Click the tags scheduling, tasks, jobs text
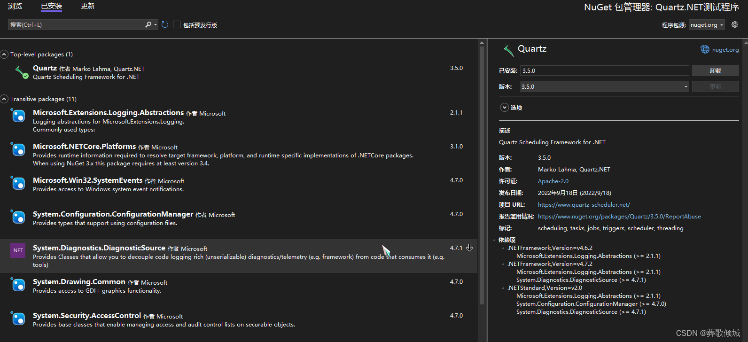 click(610, 228)
